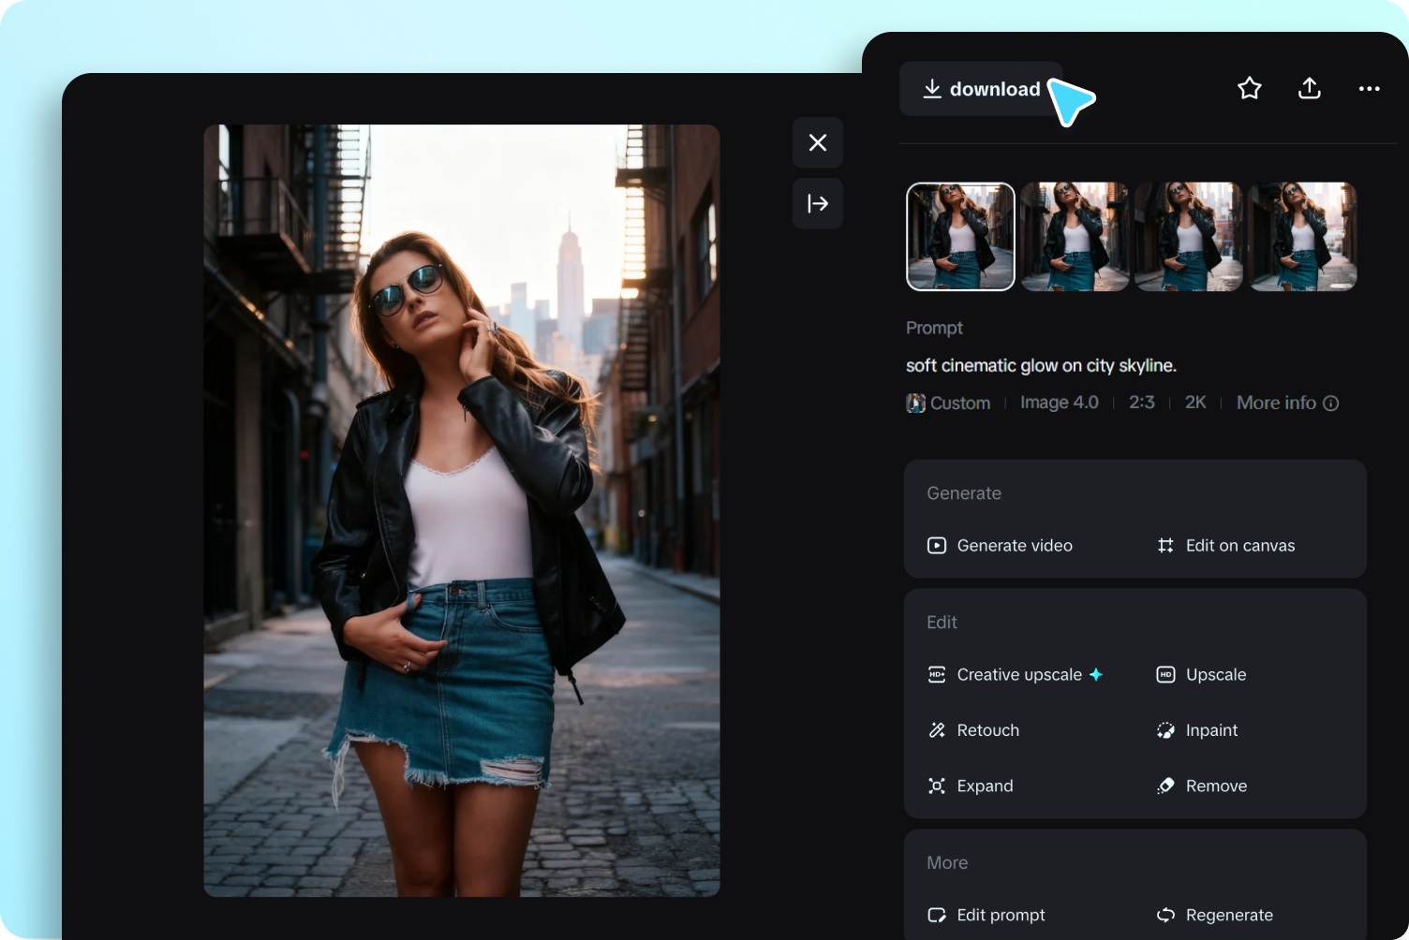
Task: Open the Inpaint tool
Action: (x=1196, y=730)
